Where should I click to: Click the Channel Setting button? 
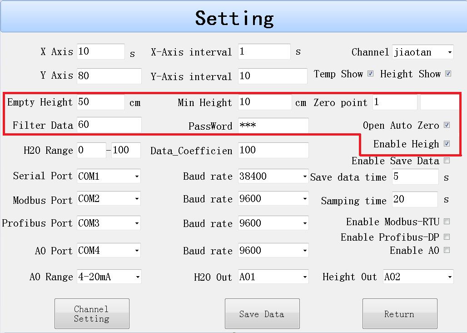tap(92, 313)
